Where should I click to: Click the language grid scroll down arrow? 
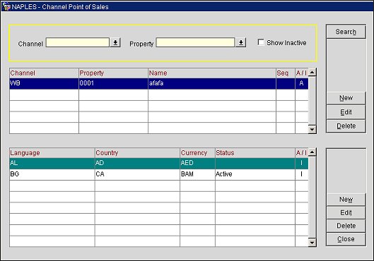click(312, 243)
